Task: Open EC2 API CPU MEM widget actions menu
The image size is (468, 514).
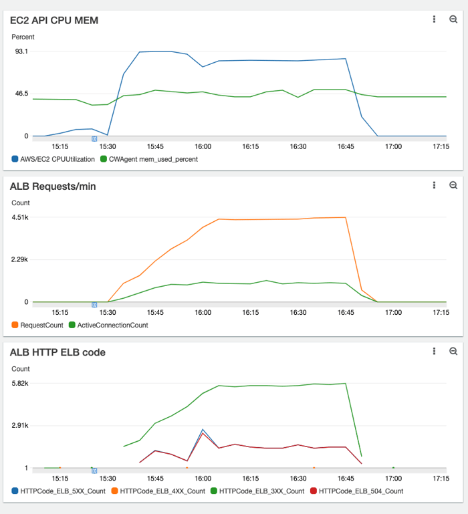Action: tap(435, 20)
